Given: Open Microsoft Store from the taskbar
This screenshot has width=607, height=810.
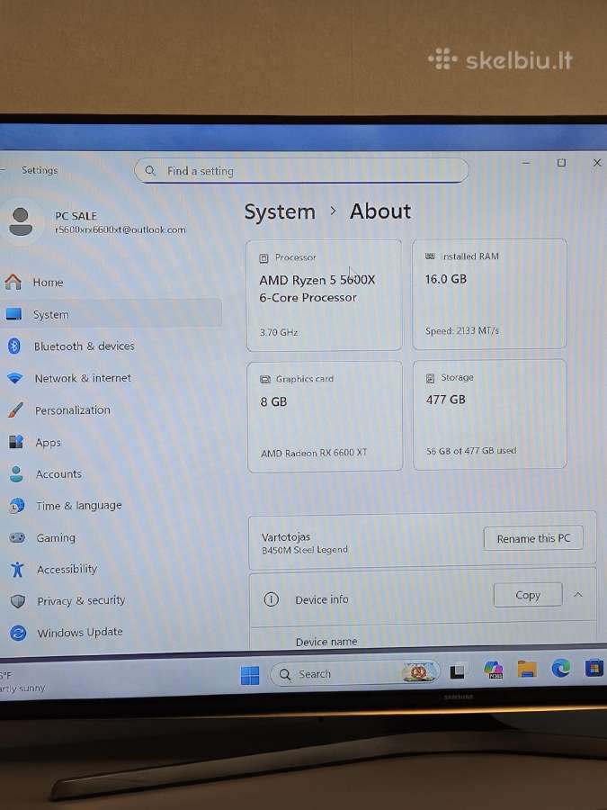Looking at the screenshot, I should (594, 668).
